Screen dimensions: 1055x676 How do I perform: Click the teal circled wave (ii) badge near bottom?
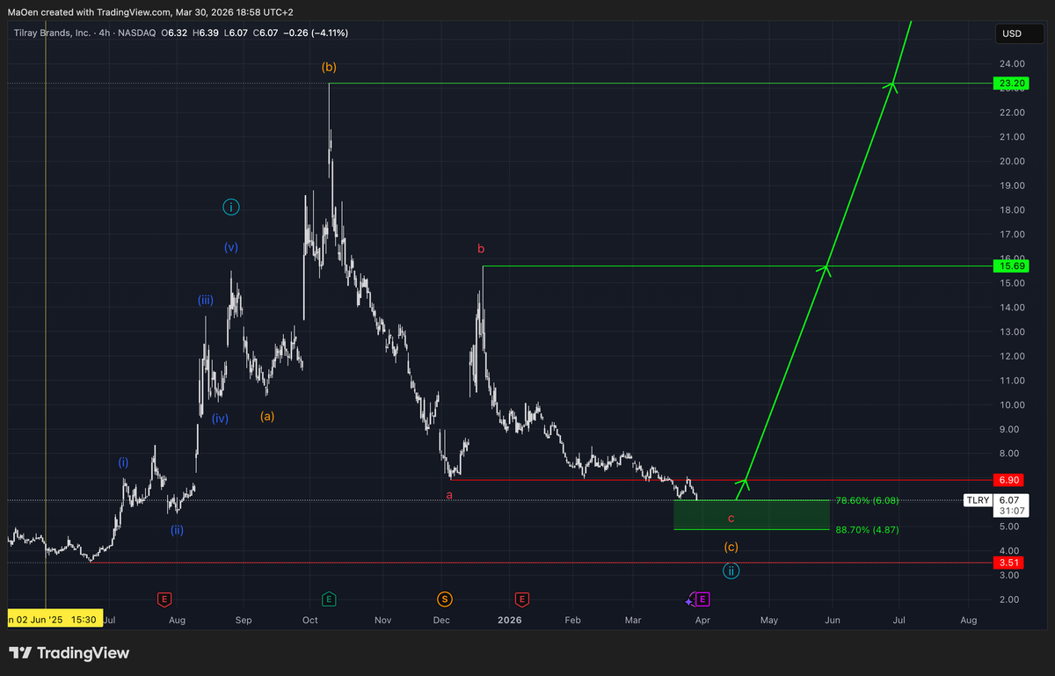coord(731,571)
